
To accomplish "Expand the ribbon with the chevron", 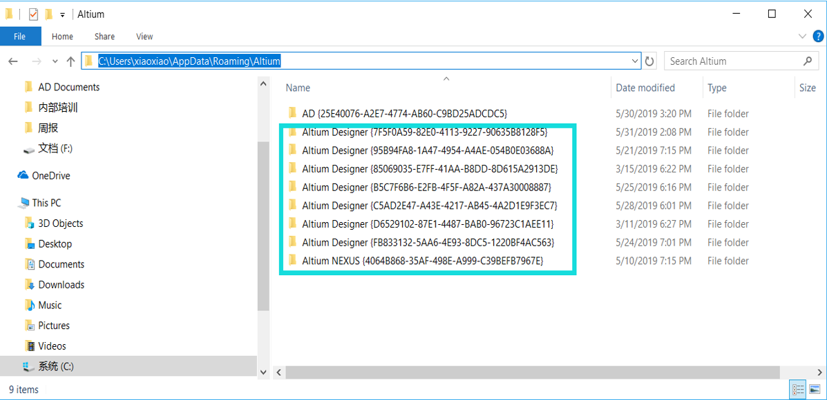I will point(802,36).
